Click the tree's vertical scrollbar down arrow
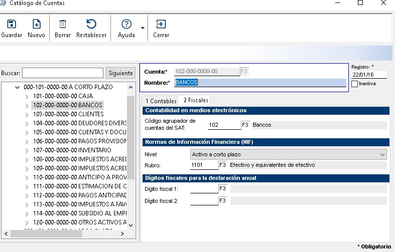This screenshot has width=395, height=252. (x=131, y=225)
